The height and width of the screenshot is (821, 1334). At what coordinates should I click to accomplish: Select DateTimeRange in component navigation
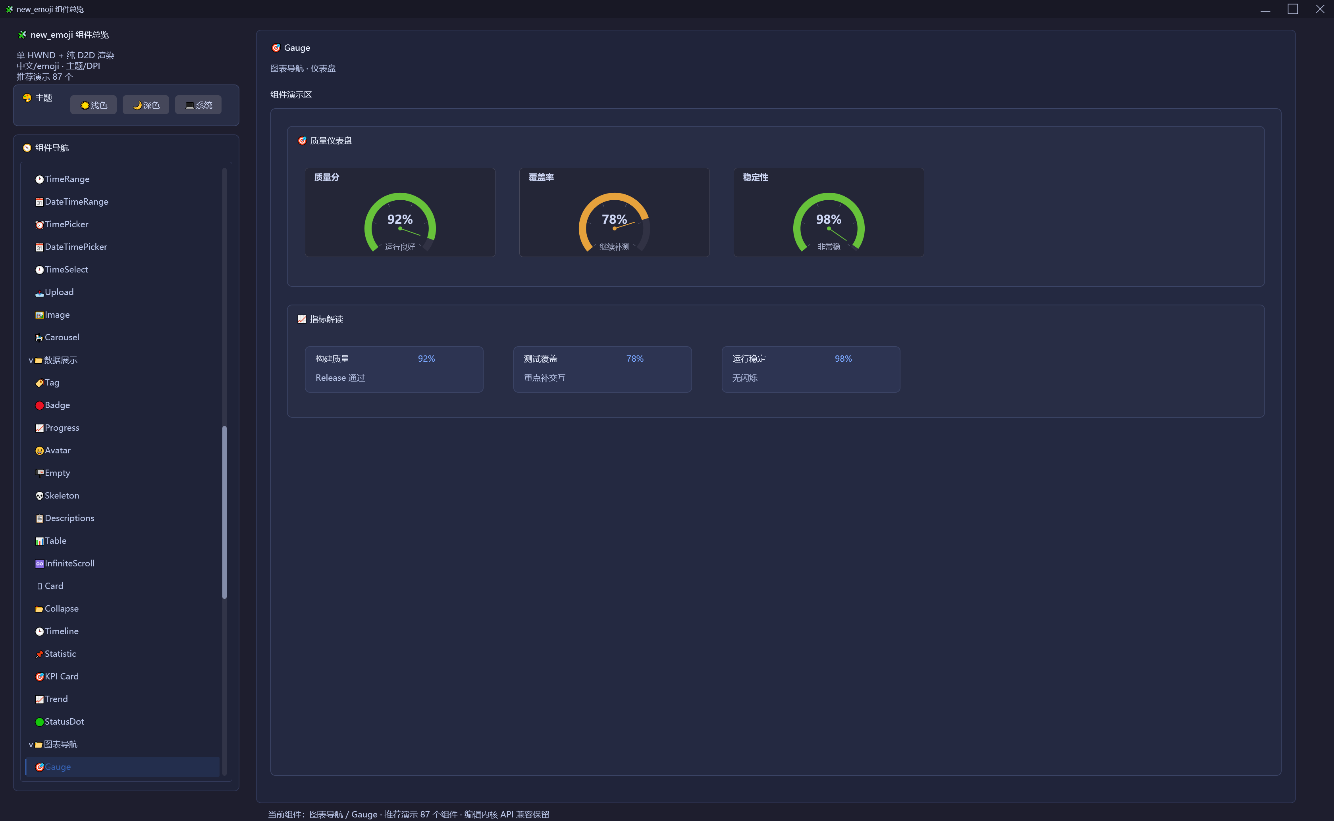pyautogui.click(x=122, y=202)
